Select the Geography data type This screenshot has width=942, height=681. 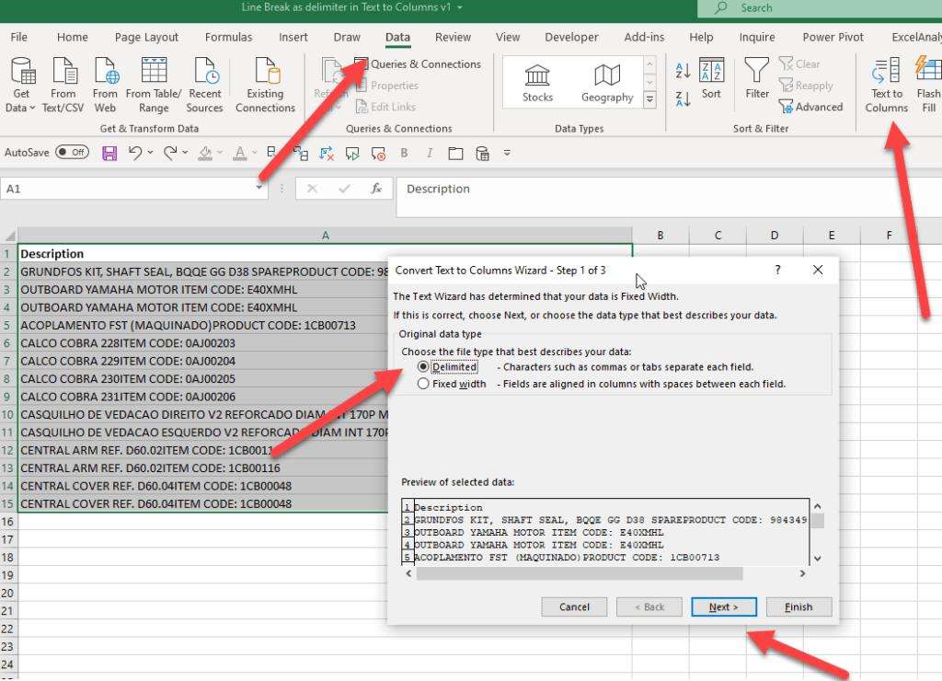(607, 83)
